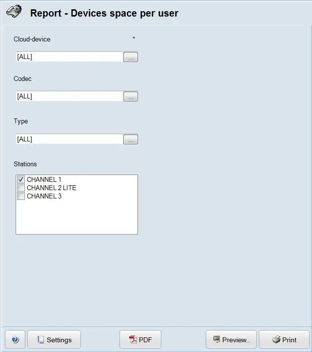
Task: Print the report
Action: [284, 340]
